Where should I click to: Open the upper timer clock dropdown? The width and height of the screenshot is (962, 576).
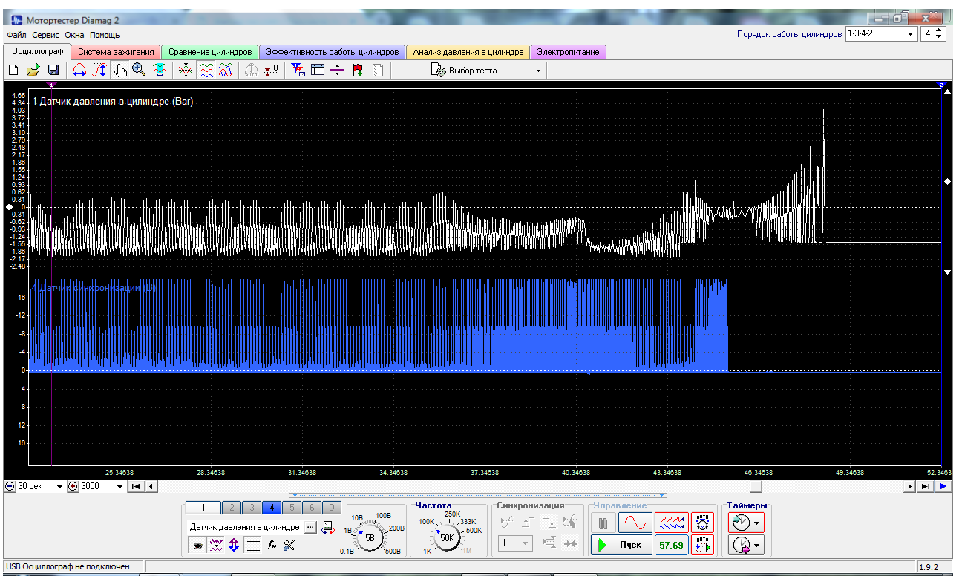coord(747,523)
